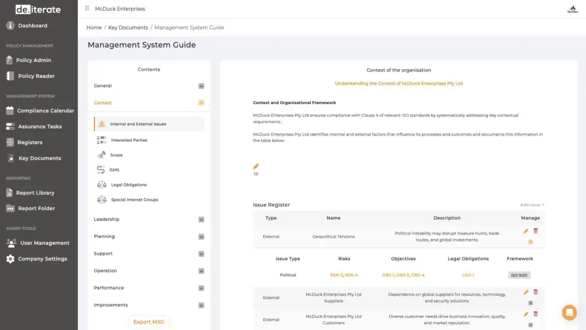Click the Registers icon in sidebar
586x330 pixels.
click(10, 142)
